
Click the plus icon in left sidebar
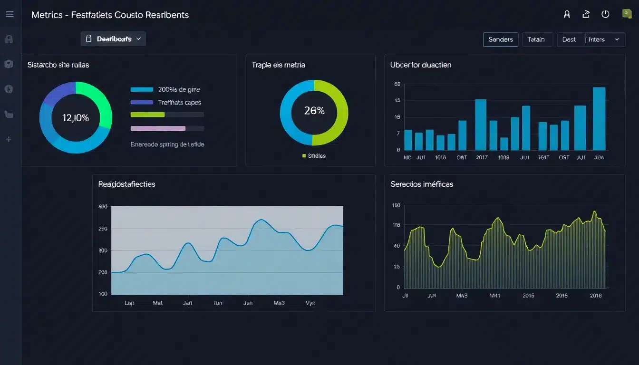[x=9, y=139]
